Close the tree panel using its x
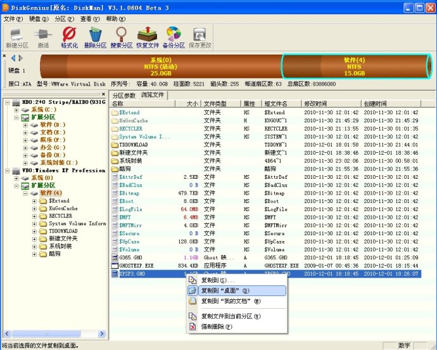Viewport: 437px width, 350px height. 103,94
